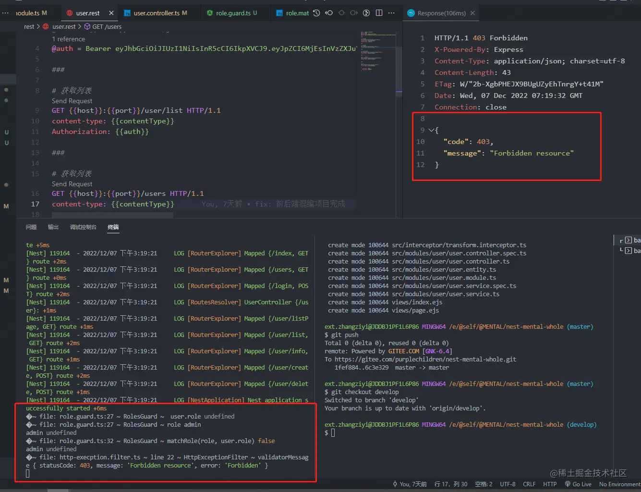
Task: Click the gitee.com repository URL in terminal
Action: coord(425,359)
